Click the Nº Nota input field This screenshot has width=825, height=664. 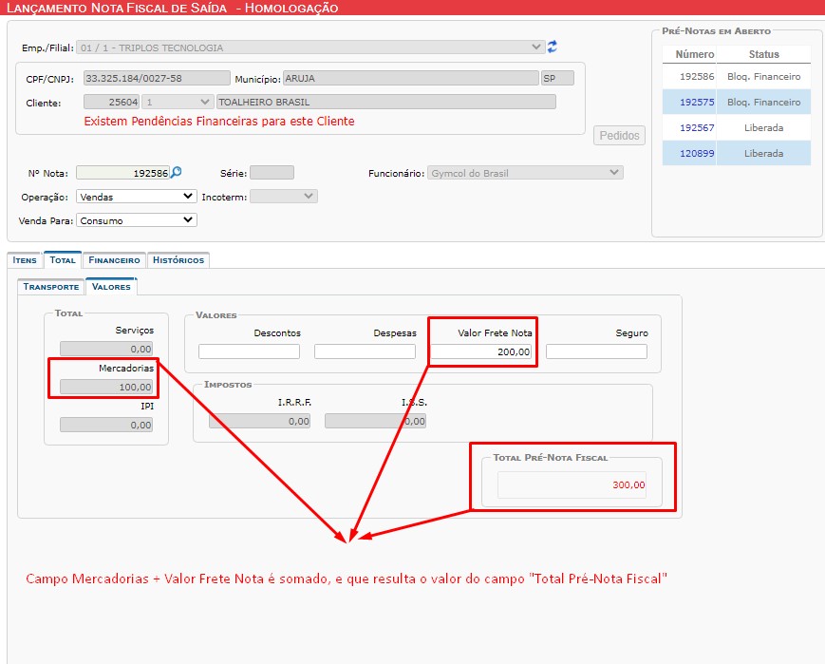pos(122,173)
